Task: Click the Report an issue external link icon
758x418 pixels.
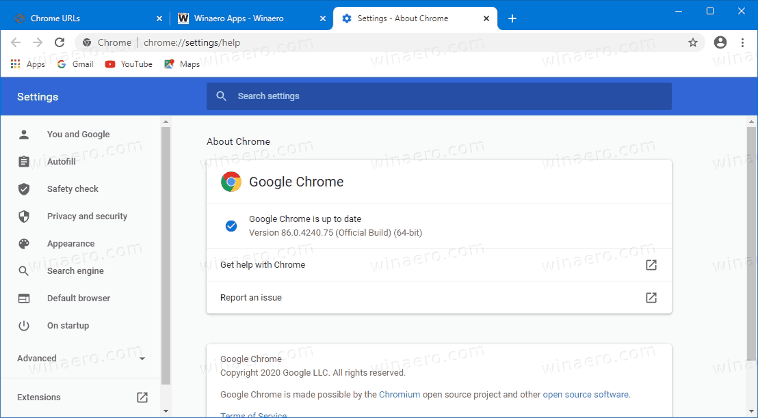Action: click(651, 297)
